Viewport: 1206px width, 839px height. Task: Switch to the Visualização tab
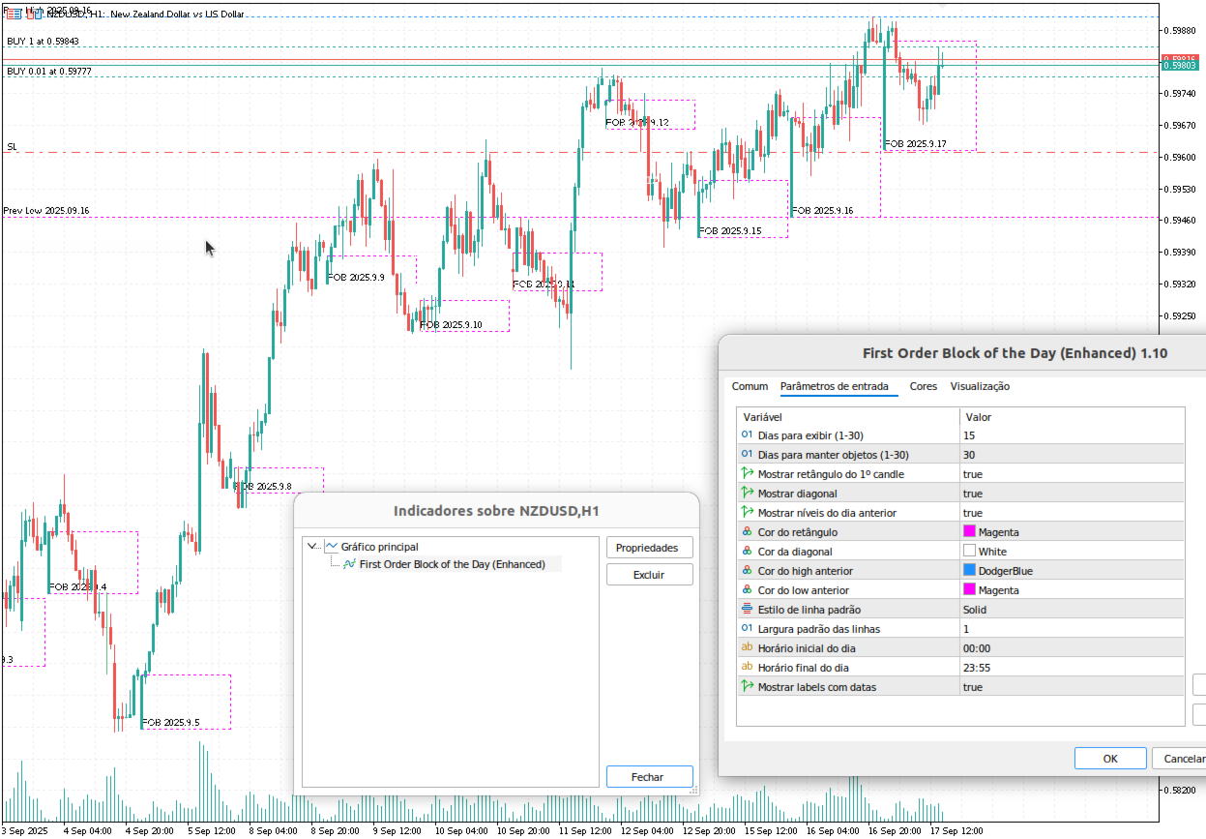tap(980, 386)
